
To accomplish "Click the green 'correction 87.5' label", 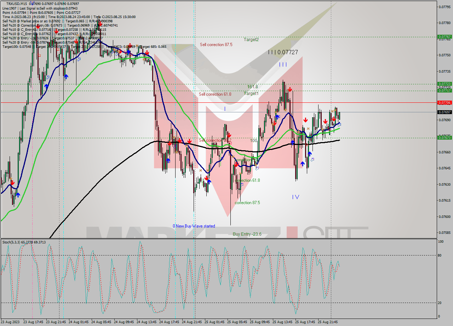I will coord(247,203).
